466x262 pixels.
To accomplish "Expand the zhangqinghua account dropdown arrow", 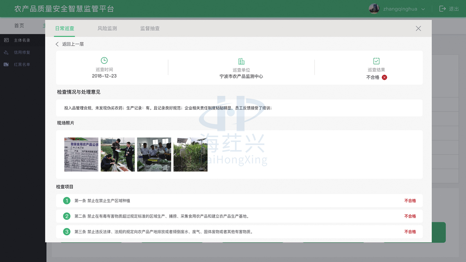I will [423, 9].
